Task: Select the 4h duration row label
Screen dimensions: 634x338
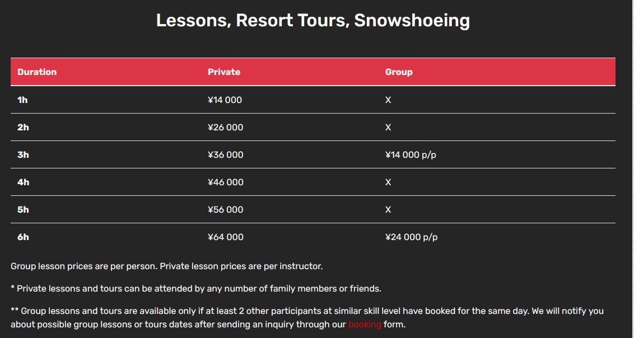Action: [23, 182]
